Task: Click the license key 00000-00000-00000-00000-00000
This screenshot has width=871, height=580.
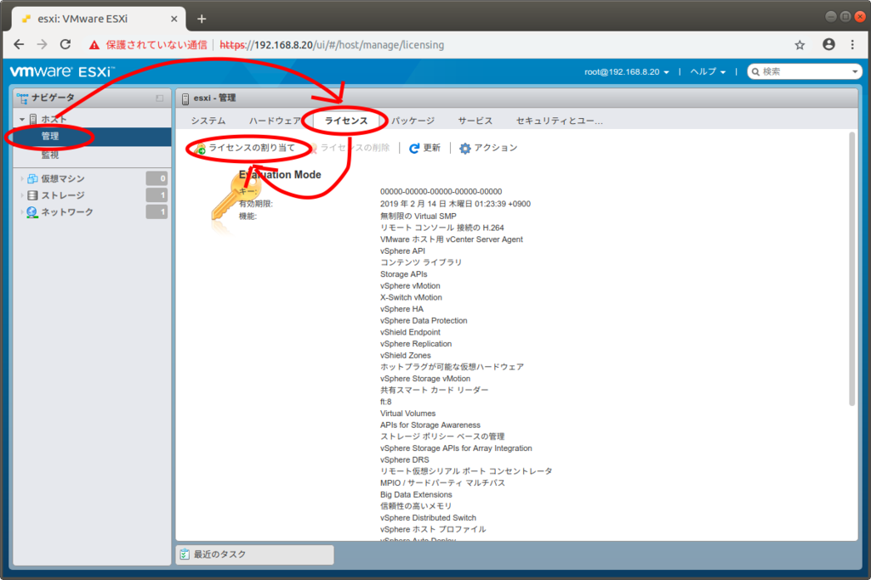Action: [x=441, y=191]
